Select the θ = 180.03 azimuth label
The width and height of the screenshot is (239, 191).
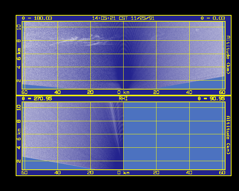click(x=37, y=18)
